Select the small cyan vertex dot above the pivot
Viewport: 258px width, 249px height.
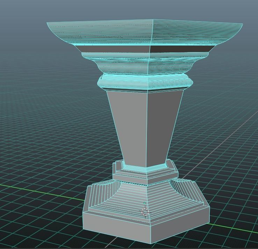click(145, 203)
